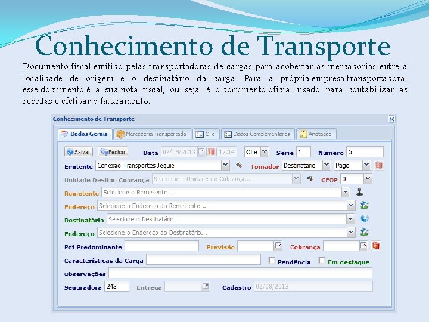The image size is (429, 322).
Task: Expand the Pago payment dropdown
Action: tap(366, 165)
